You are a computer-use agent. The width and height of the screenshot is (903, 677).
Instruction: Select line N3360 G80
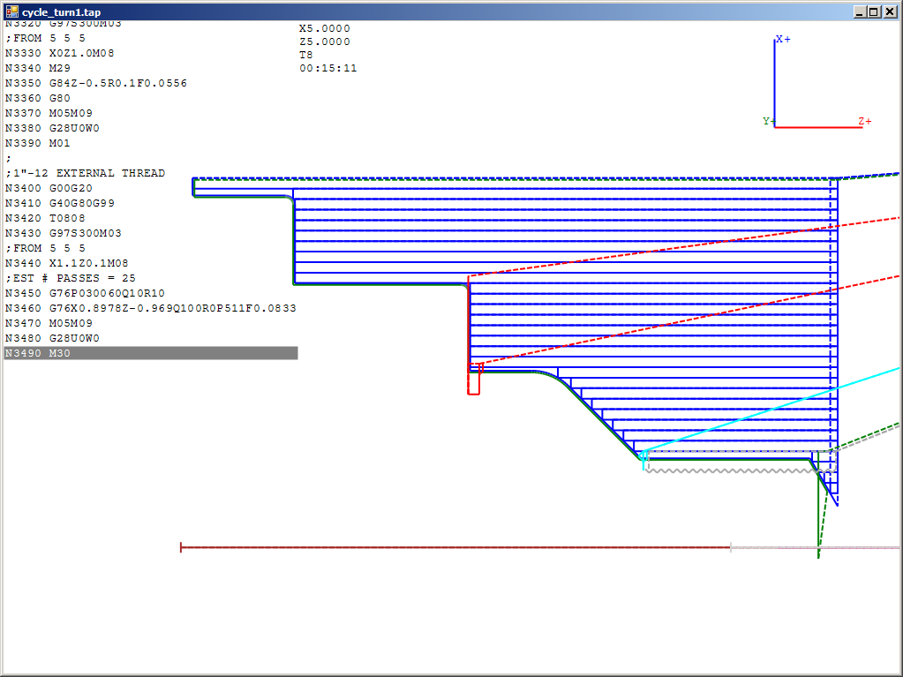pos(38,98)
